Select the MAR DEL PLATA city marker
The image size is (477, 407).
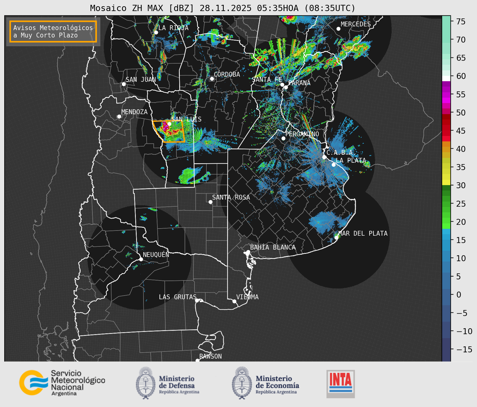pyautogui.click(x=336, y=238)
